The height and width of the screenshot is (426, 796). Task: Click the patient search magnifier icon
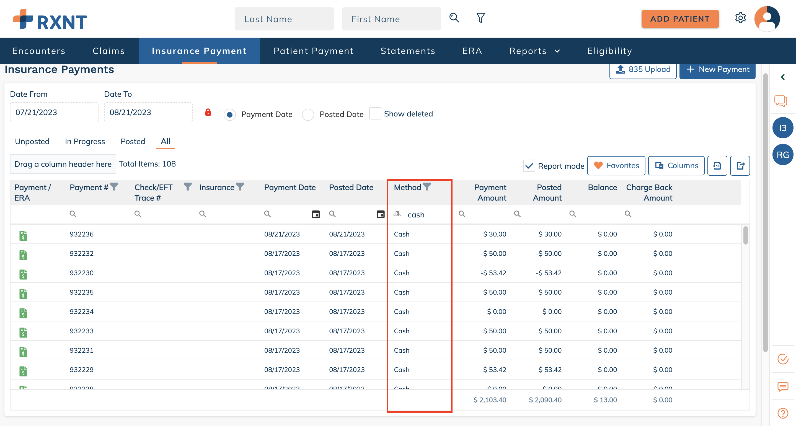click(454, 18)
